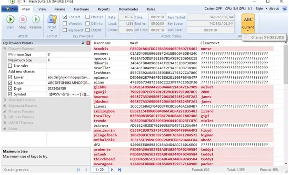The height and width of the screenshot is (175, 289).
Task: Click the Done 100% progress field
Action: (126, 30)
